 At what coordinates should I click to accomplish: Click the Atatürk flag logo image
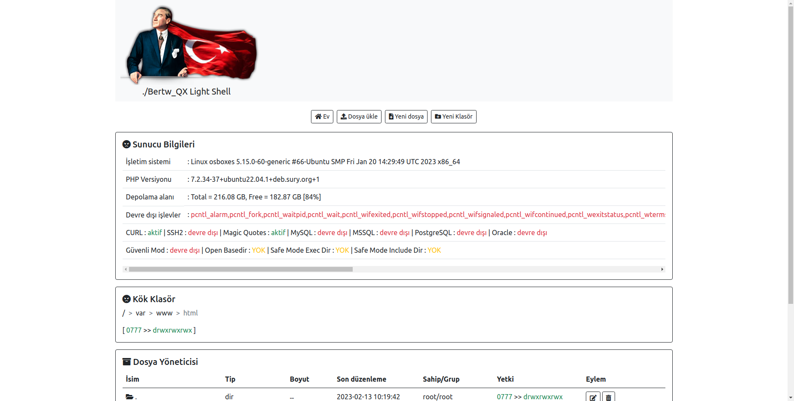click(x=189, y=44)
